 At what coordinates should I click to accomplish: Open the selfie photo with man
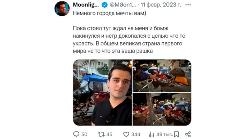click(x=103, y=92)
